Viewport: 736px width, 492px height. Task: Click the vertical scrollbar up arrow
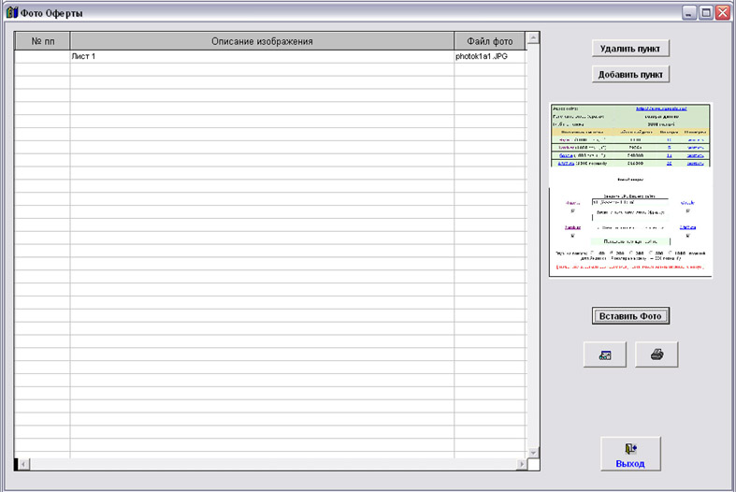(x=533, y=38)
